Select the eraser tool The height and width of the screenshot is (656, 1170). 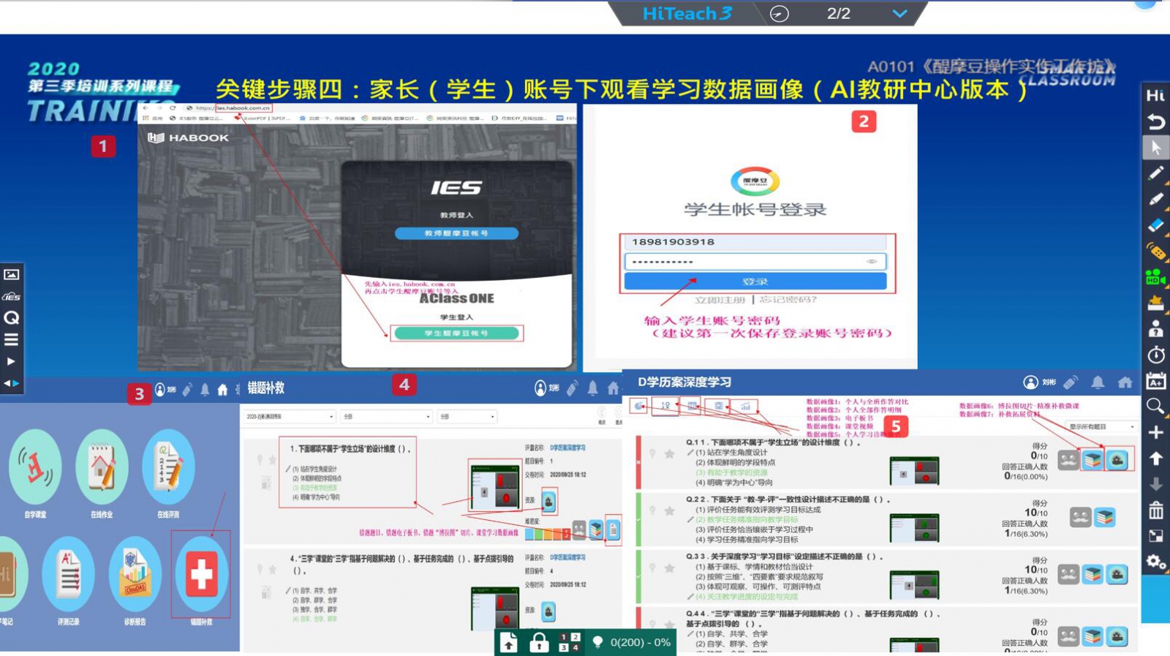click(1155, 225)
